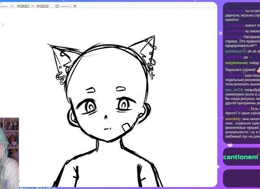Viewport: 260px width, 189px height.
Task: Click the reset zoom view button
Action: (x=27, y=6)
